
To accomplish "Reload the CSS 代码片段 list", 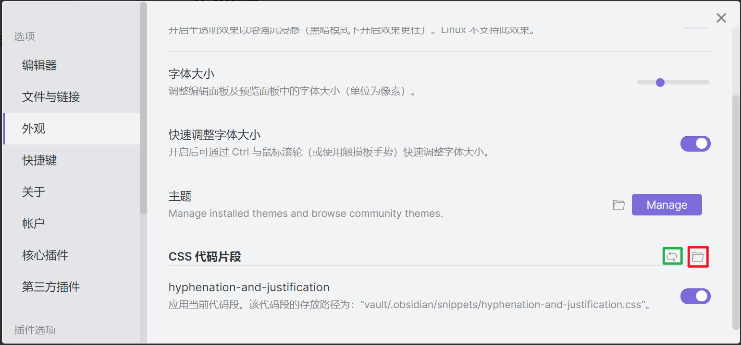I will click(672, 256).
